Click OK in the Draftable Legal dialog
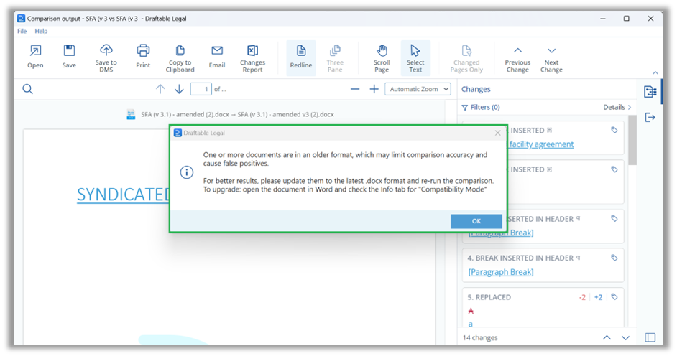This screenshot has width=677, height=356. [x=476, y=221]
